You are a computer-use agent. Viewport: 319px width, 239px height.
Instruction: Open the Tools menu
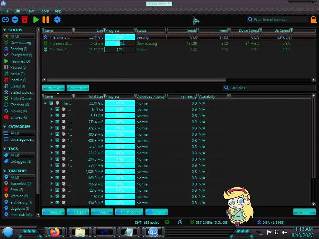point(44,11)
